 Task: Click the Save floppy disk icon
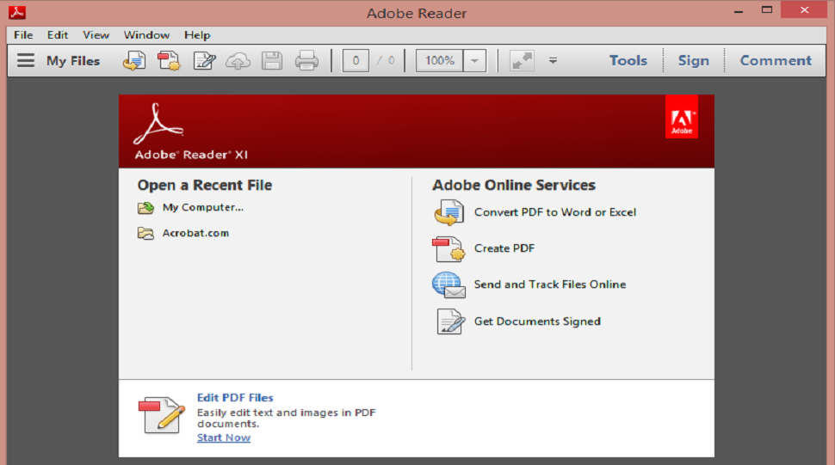click(x=272, y=60)
